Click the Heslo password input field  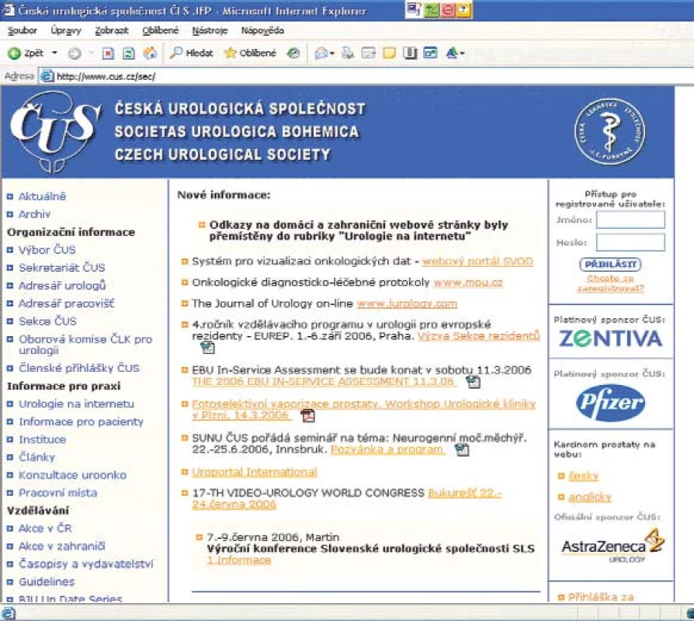[630, 242]
